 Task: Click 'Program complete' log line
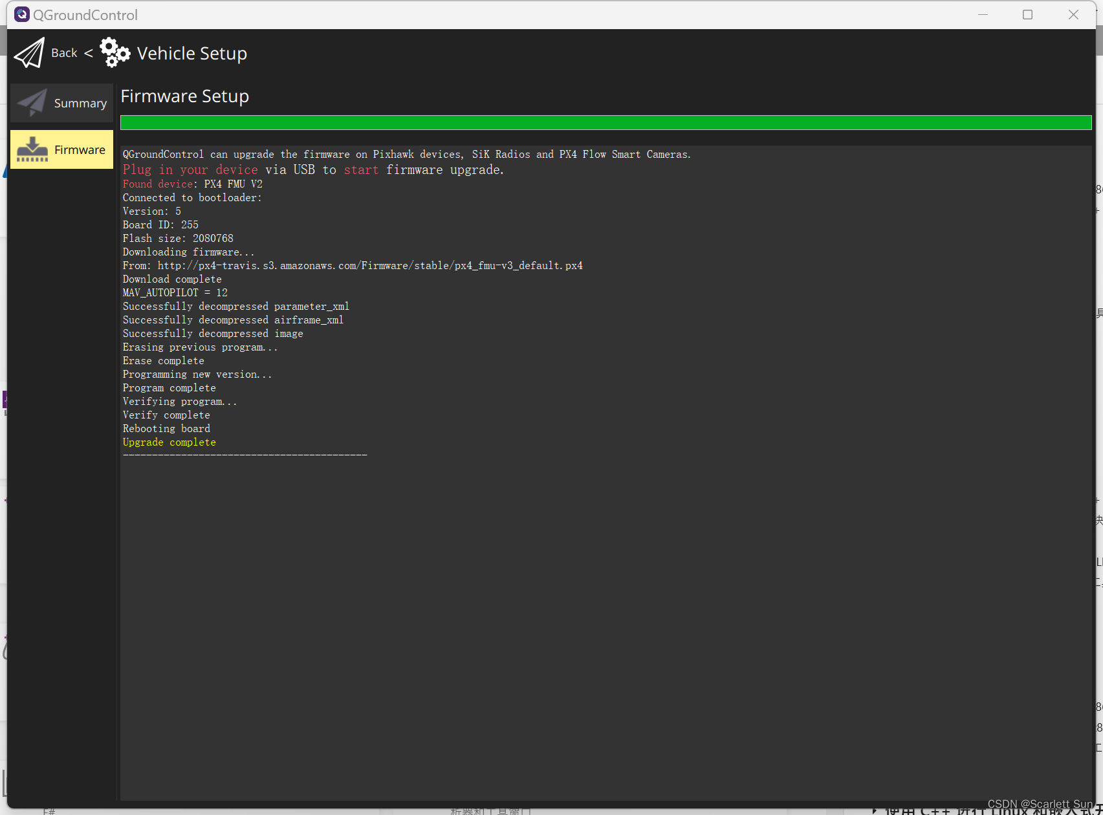[169, 388]
